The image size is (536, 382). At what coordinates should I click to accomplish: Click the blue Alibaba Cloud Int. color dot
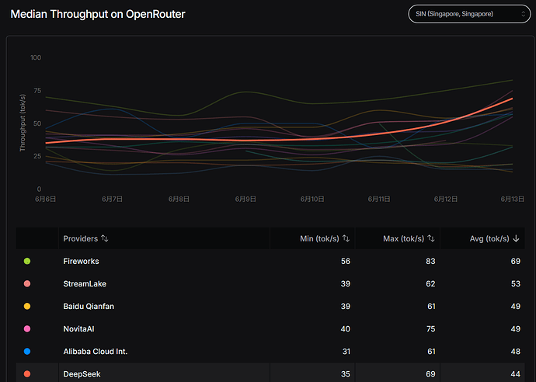[27, 351]
